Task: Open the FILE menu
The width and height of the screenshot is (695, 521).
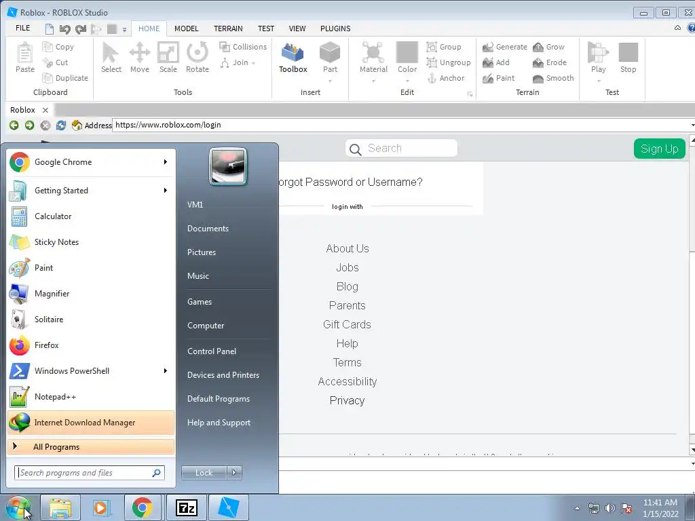Action: 22,28
